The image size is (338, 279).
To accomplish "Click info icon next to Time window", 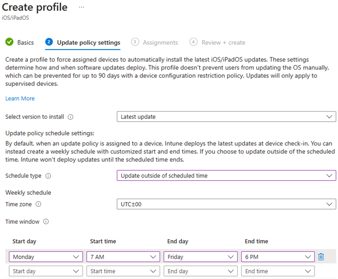I will (x=46, y=222).
